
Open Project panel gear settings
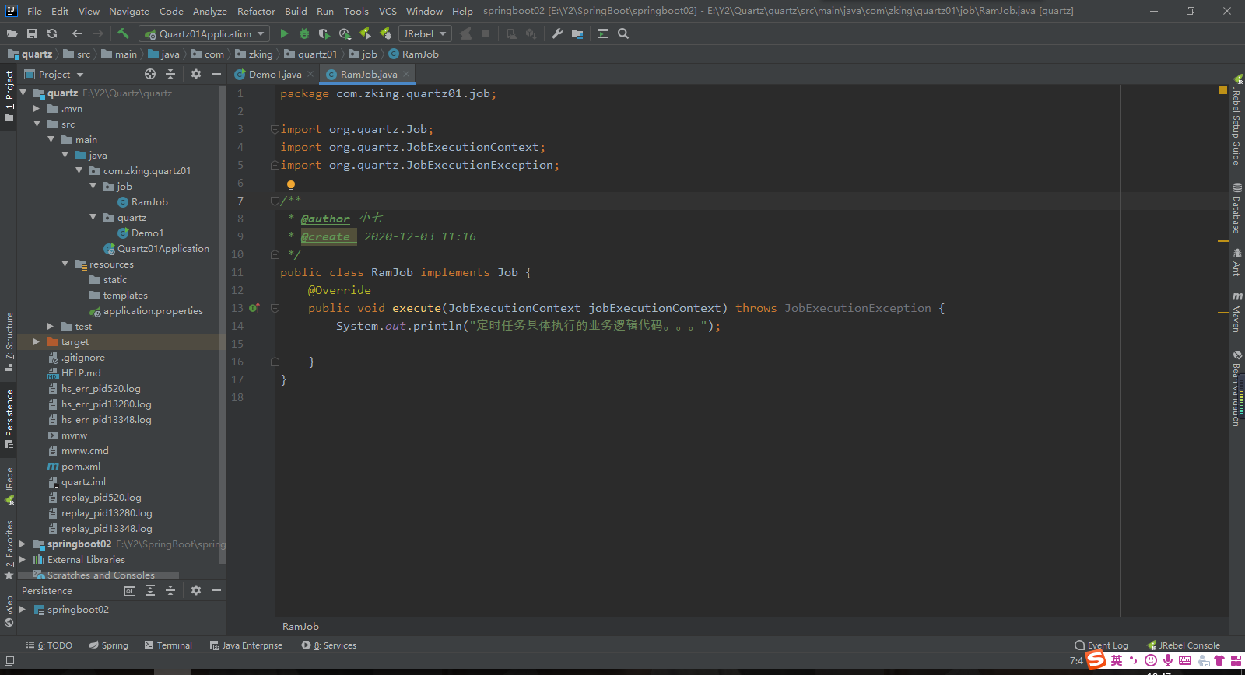point(196,74)
